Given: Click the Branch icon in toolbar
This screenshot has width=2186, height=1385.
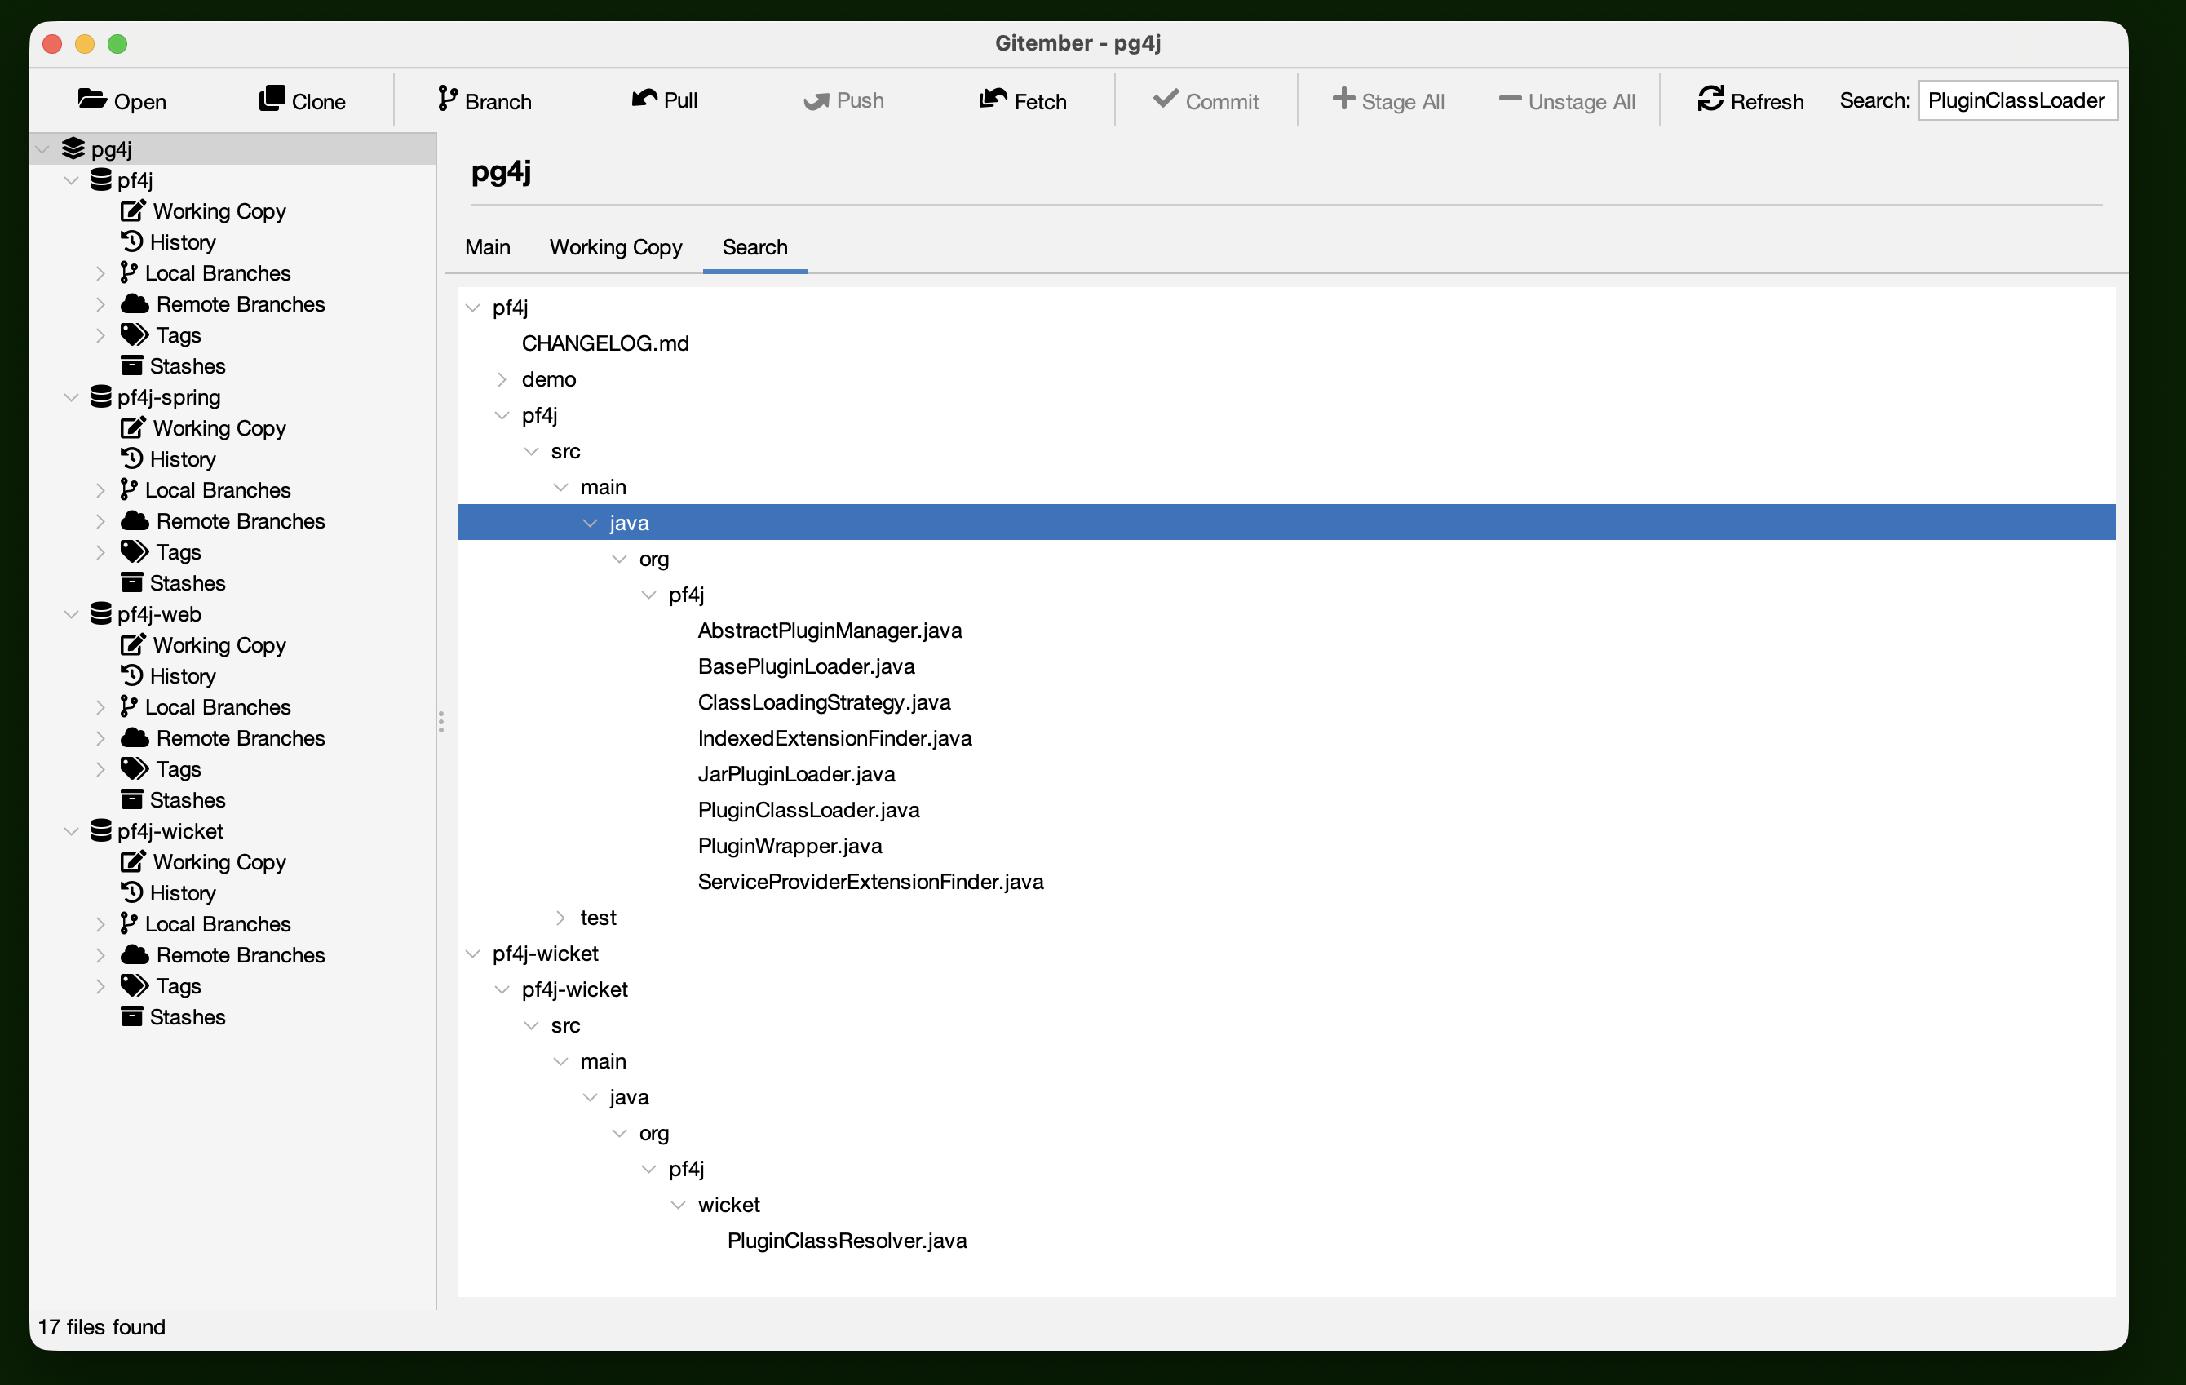Looking at the screenshot, I should (447, 98).
